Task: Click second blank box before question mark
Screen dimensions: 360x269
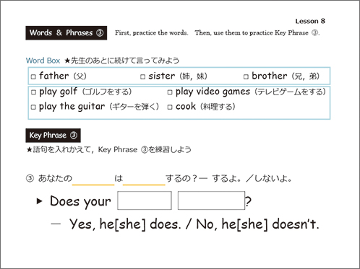Action: click(211, 200)
